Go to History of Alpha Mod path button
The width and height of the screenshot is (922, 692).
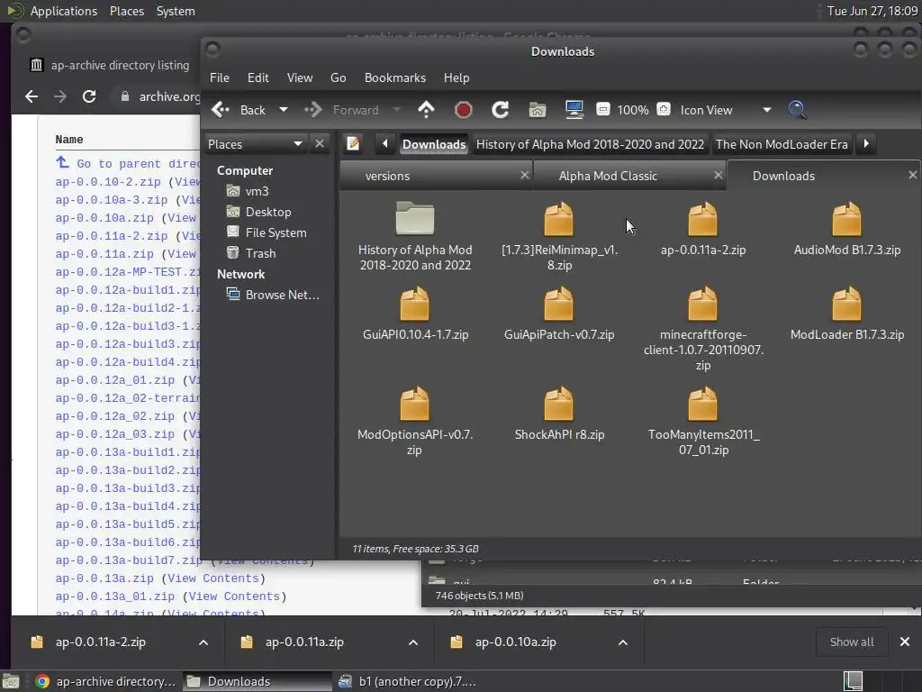coord(590,144)
